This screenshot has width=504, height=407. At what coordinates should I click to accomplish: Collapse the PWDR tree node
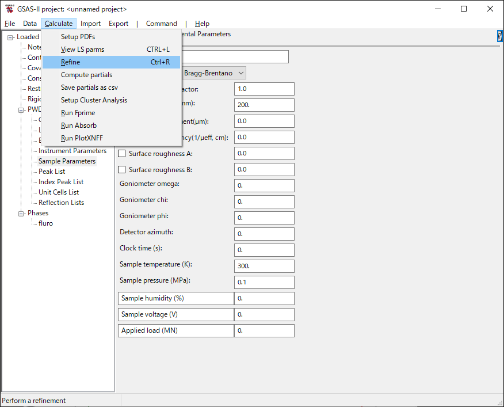tap(22, 109)
